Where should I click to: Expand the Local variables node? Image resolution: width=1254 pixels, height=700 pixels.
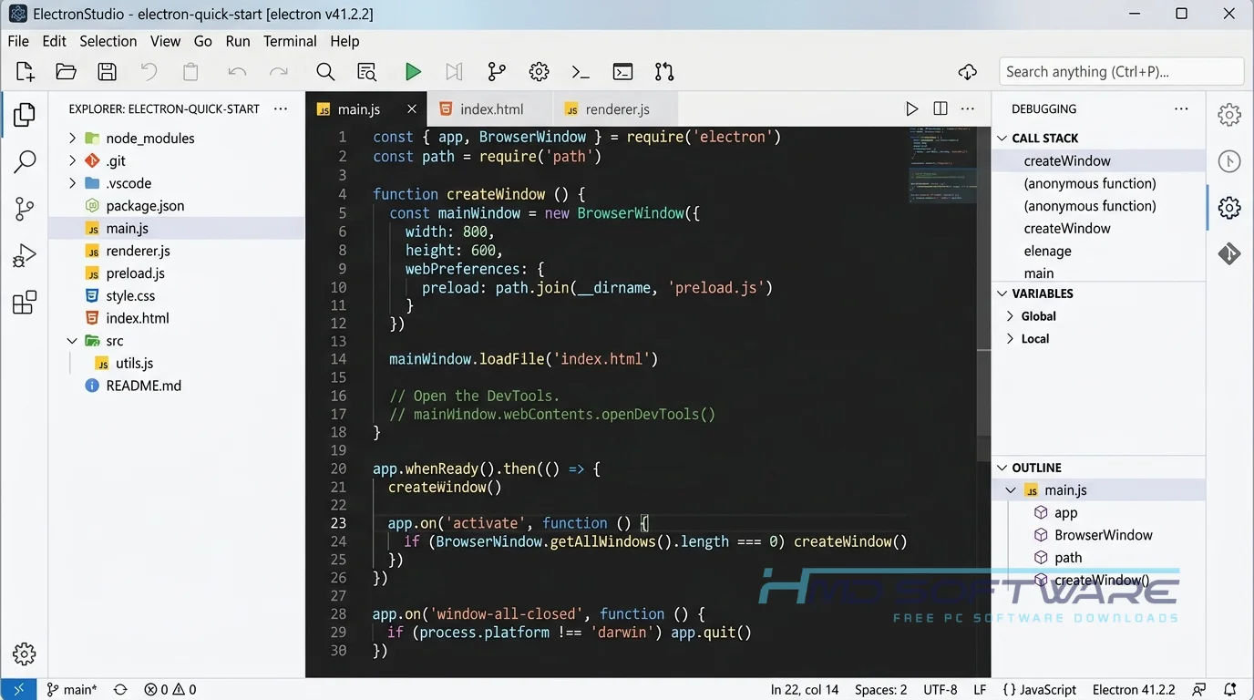1010,339
